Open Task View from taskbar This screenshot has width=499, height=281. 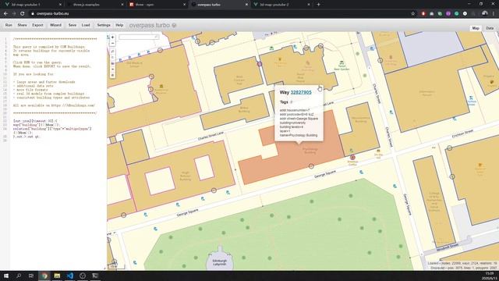pos(31,276)
